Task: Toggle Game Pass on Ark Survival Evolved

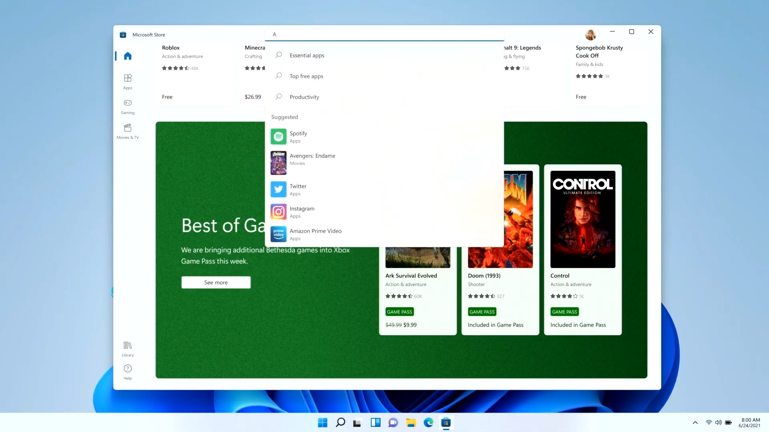Action: pos(399,312)
